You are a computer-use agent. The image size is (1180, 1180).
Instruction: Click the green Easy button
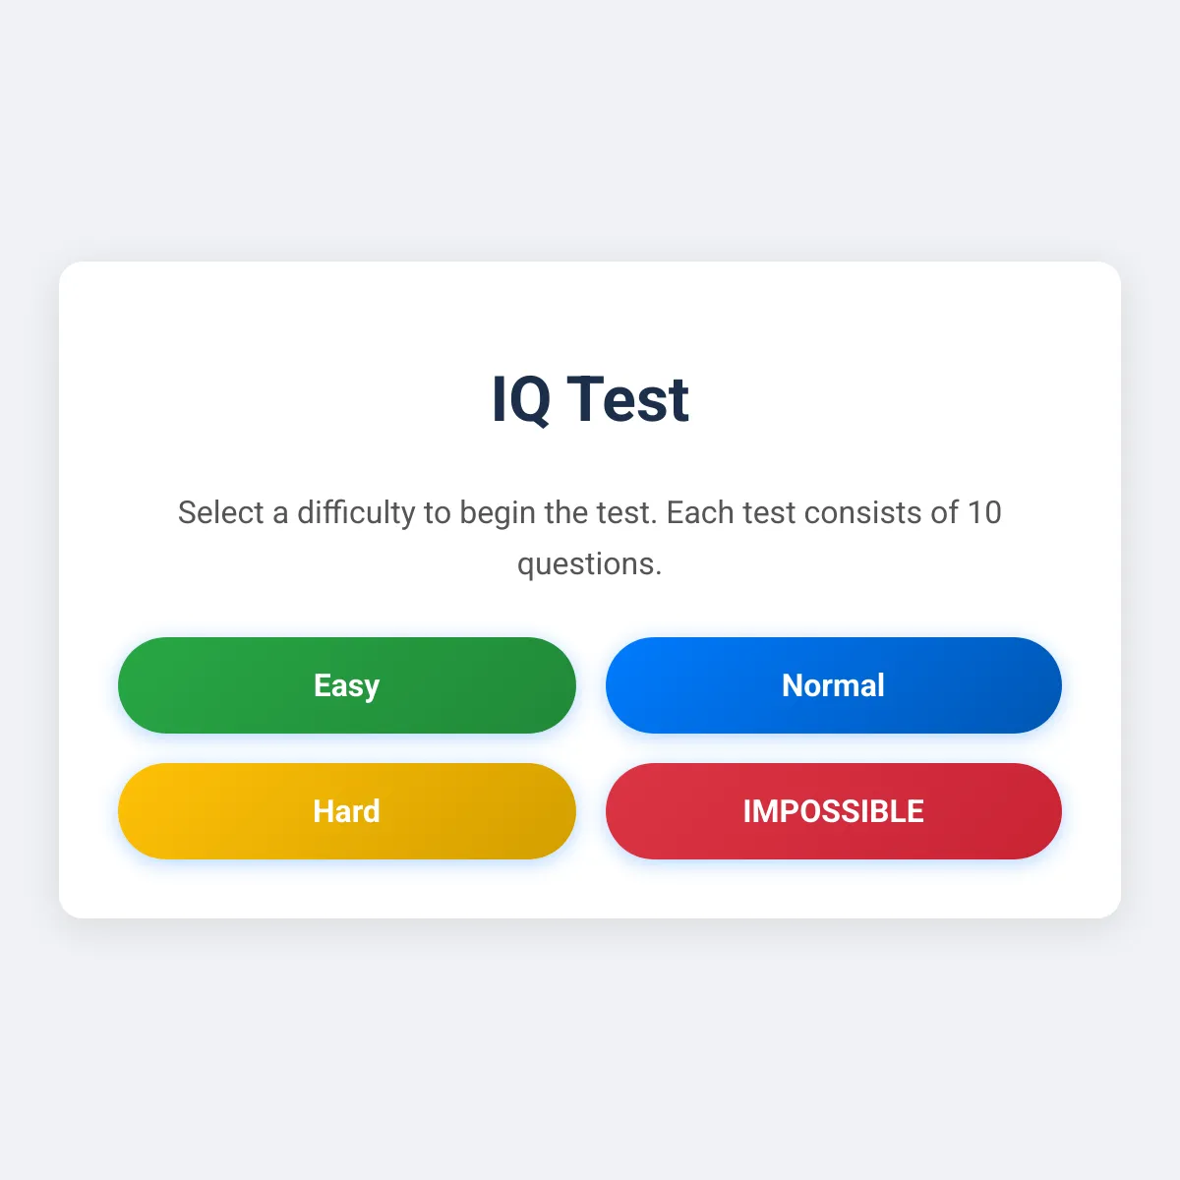point(346,685)
